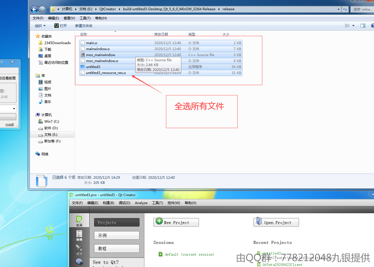The image size is (374, 267).
Task: Sort files by 大小 column header
Action: 232,34
